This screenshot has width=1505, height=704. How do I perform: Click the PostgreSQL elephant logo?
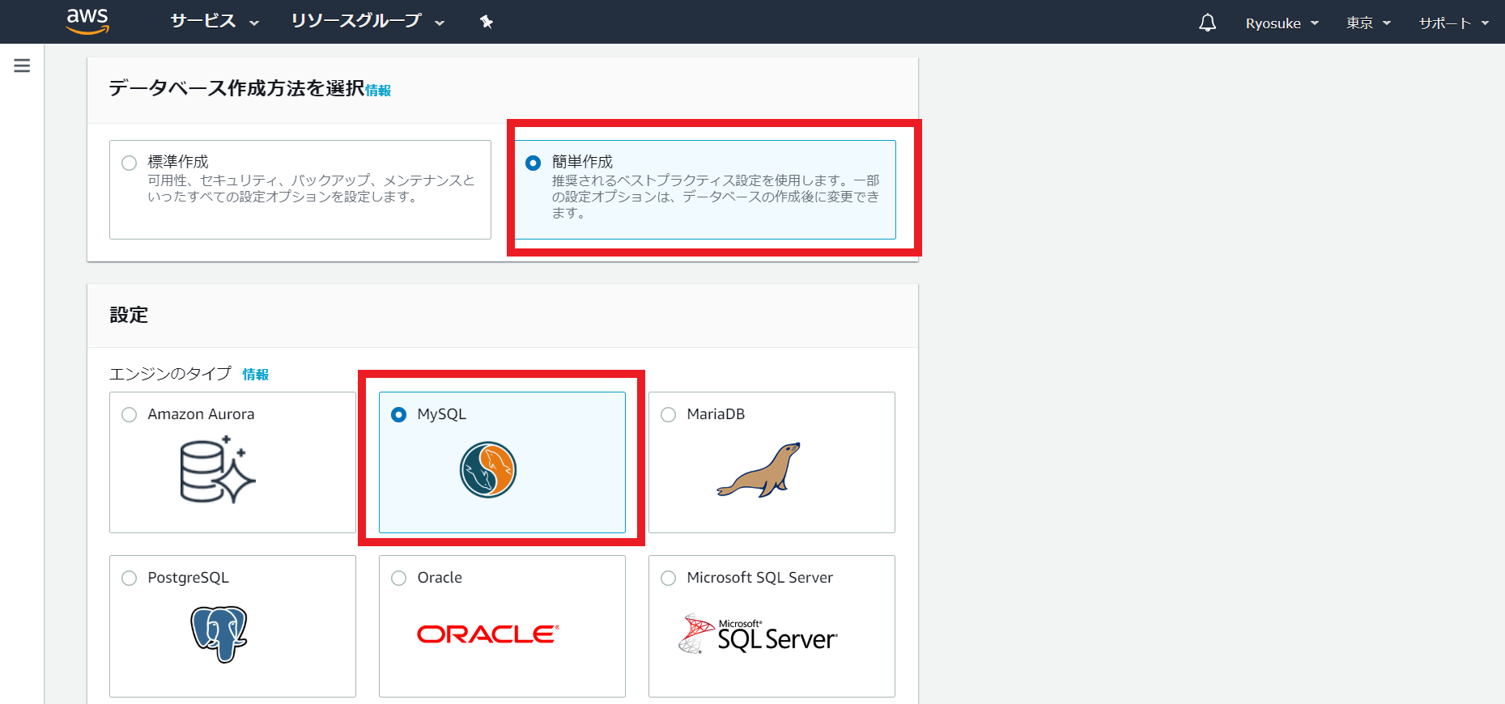click(x=219, y=634)
